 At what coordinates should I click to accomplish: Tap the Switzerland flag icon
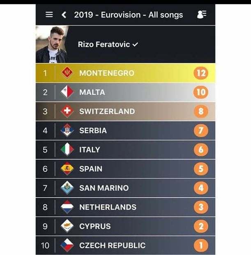[67, 111]
